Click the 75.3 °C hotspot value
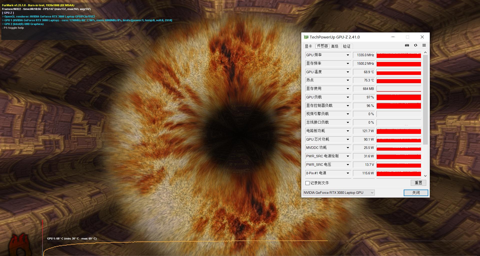 point(364,80)
